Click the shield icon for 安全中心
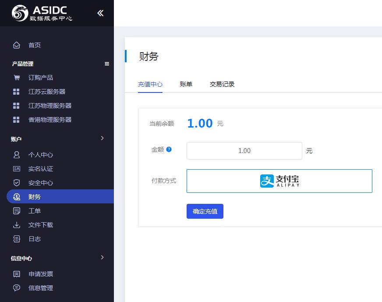382x302 pixels. click(x=17, y=183)
